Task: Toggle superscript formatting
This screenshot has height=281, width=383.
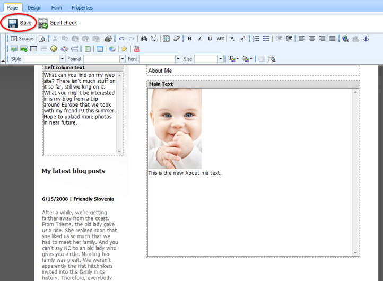Action: [243, 39]
